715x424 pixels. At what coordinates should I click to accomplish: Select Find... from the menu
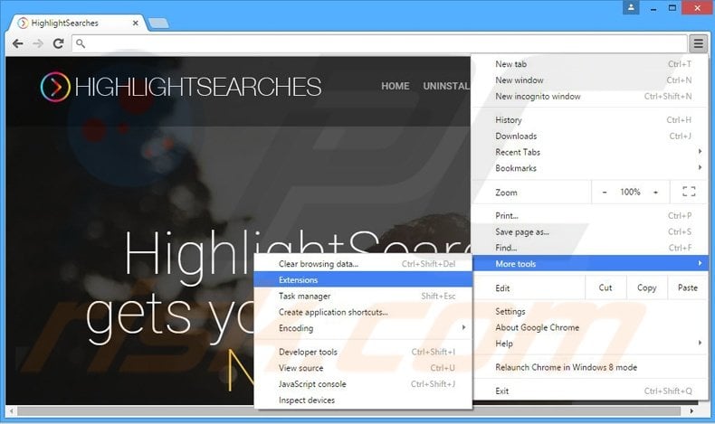click(x=590, y=248)
